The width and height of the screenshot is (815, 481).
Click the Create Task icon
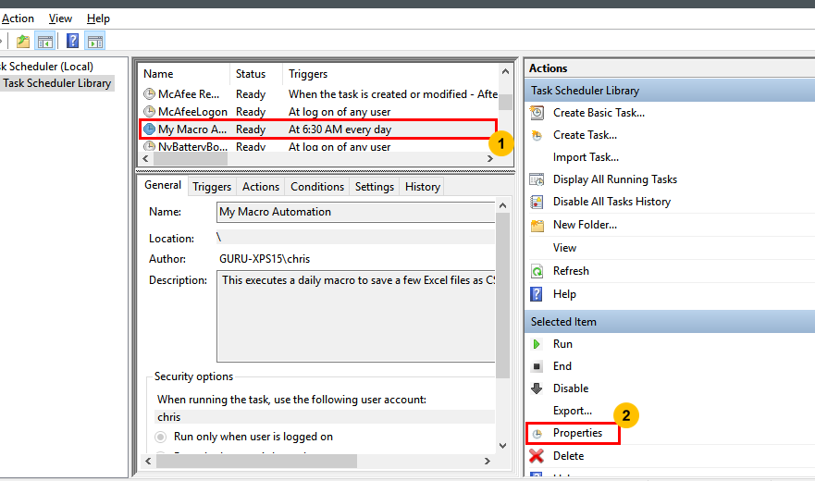pyautogui.click(x=537, y=135)
